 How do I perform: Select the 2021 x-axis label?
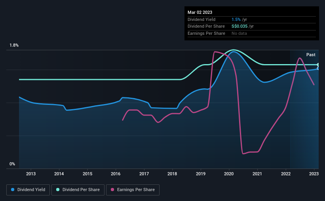pyautogui.click(x=257, y=174)
